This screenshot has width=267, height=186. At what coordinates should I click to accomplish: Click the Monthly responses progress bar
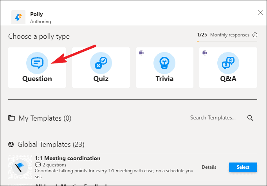pos(227,41)
